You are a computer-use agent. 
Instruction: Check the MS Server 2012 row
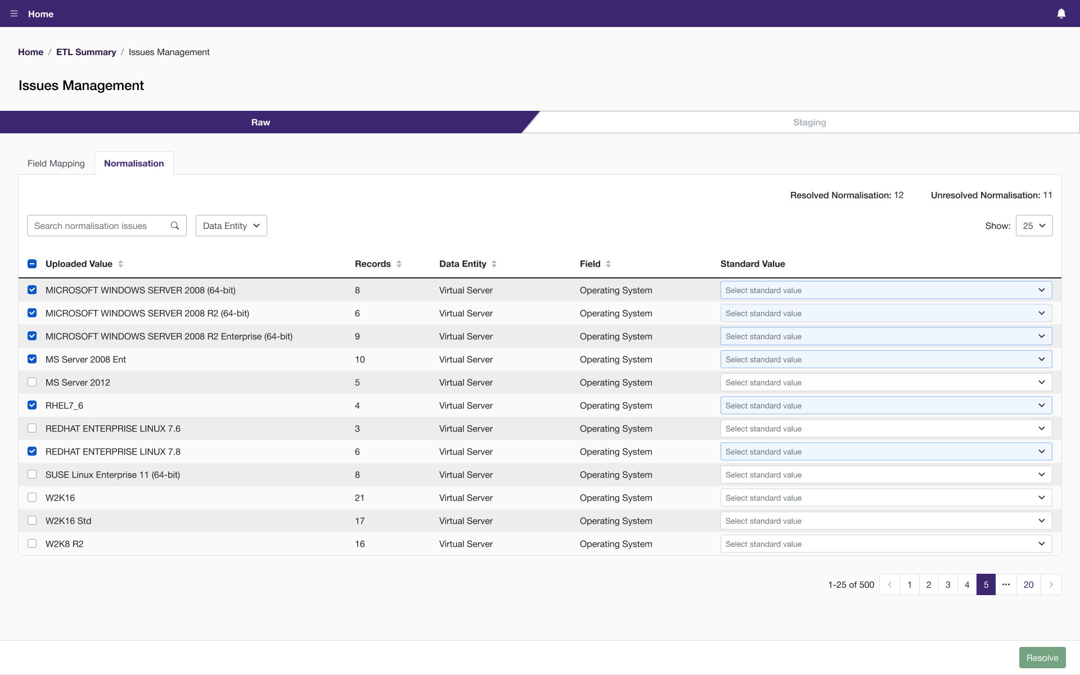[32, 382]
